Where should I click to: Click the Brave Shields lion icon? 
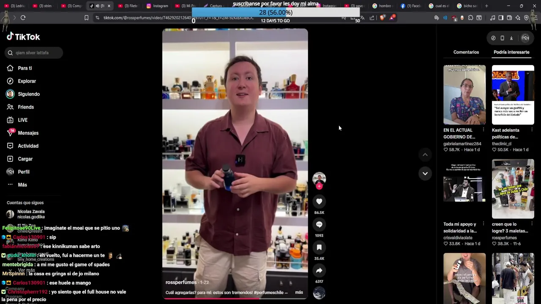(383, 18)
